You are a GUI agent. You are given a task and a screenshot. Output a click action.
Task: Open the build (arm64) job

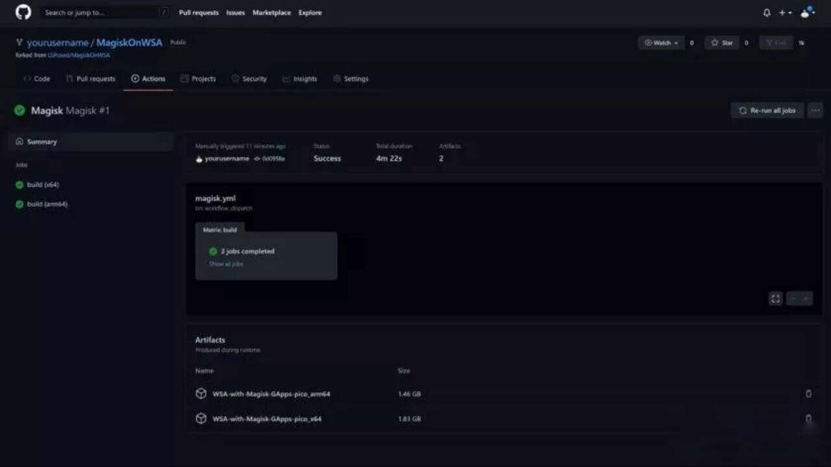click(x=47, y=204)
